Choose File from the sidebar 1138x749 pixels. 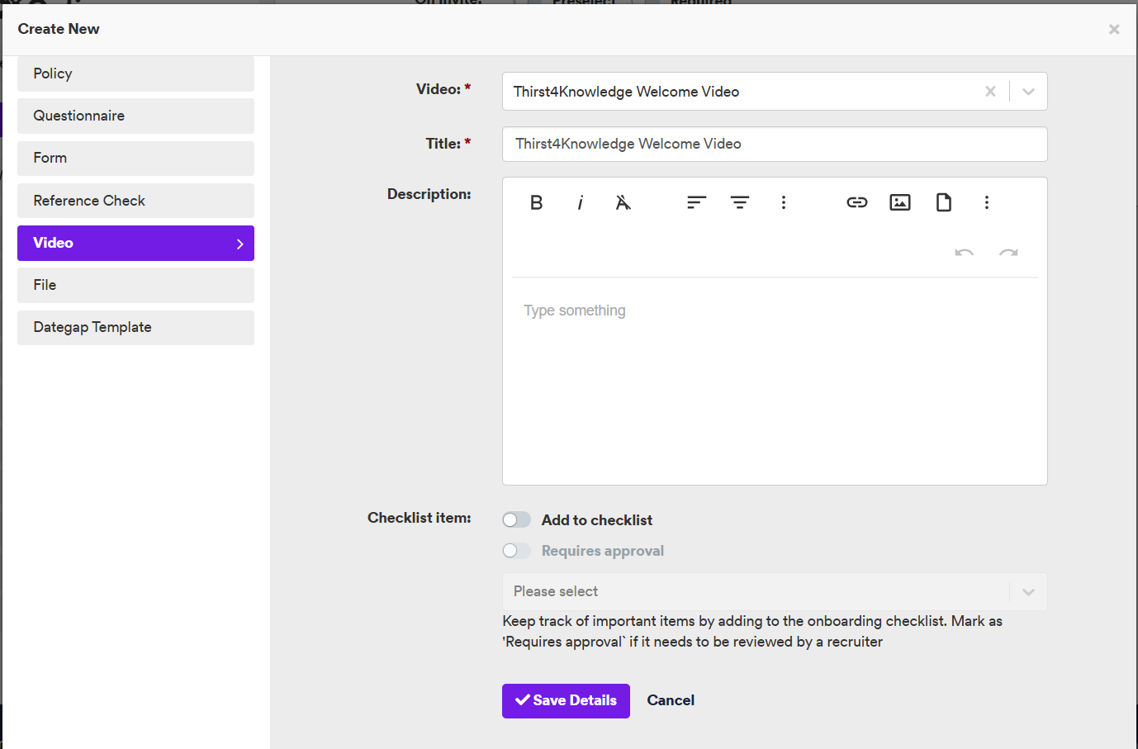(135, 285)
